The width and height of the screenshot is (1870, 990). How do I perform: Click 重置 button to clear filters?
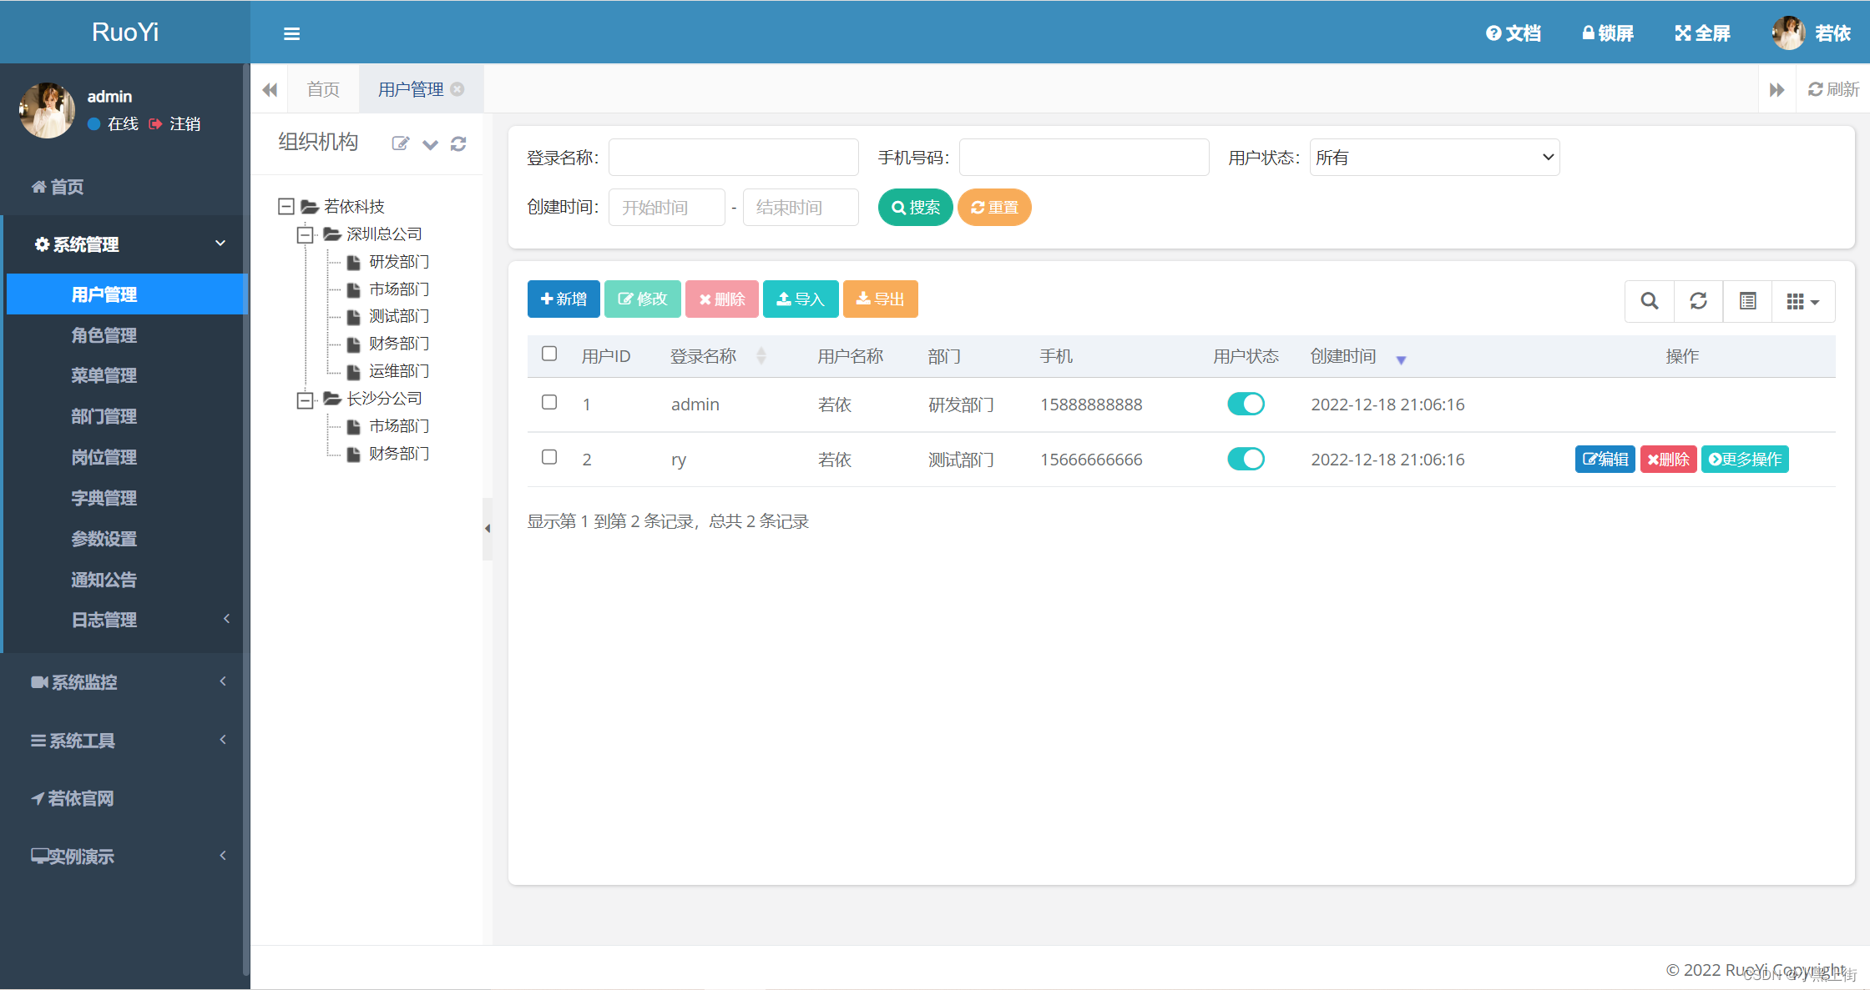(996, 206)
